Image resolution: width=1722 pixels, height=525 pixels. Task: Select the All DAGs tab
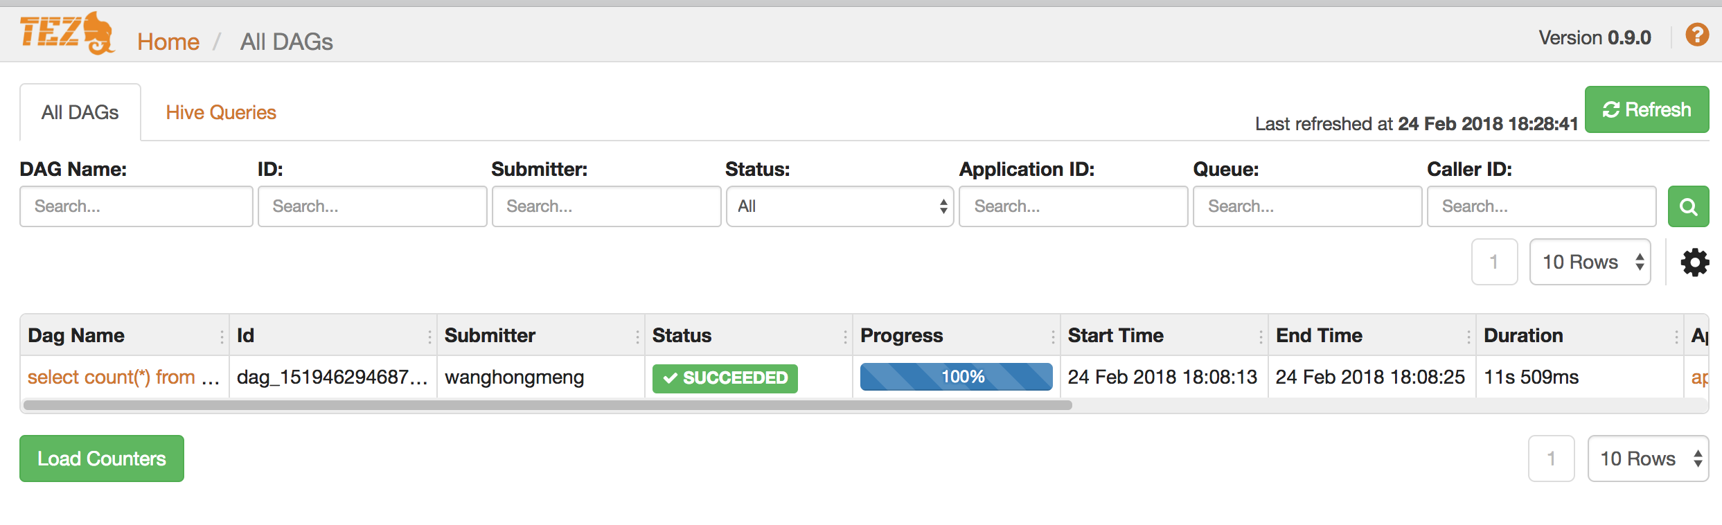[80, 113]
